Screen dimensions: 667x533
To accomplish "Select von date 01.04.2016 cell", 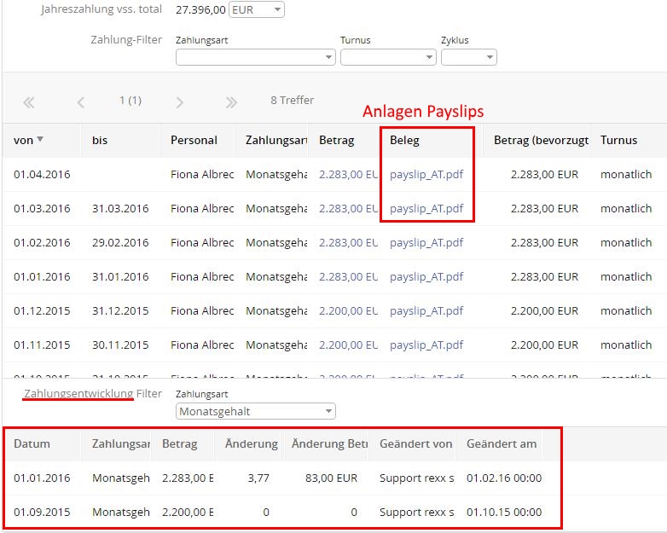I will [x=42, y=175].
